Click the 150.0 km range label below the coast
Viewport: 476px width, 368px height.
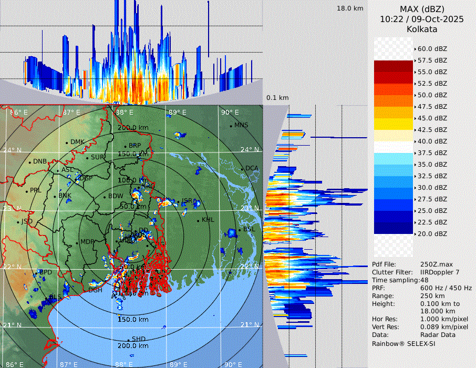(x=132, y=320)
